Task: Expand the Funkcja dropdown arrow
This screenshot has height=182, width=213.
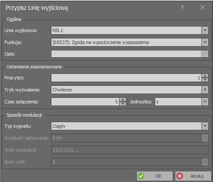Action: pos(205,42)
